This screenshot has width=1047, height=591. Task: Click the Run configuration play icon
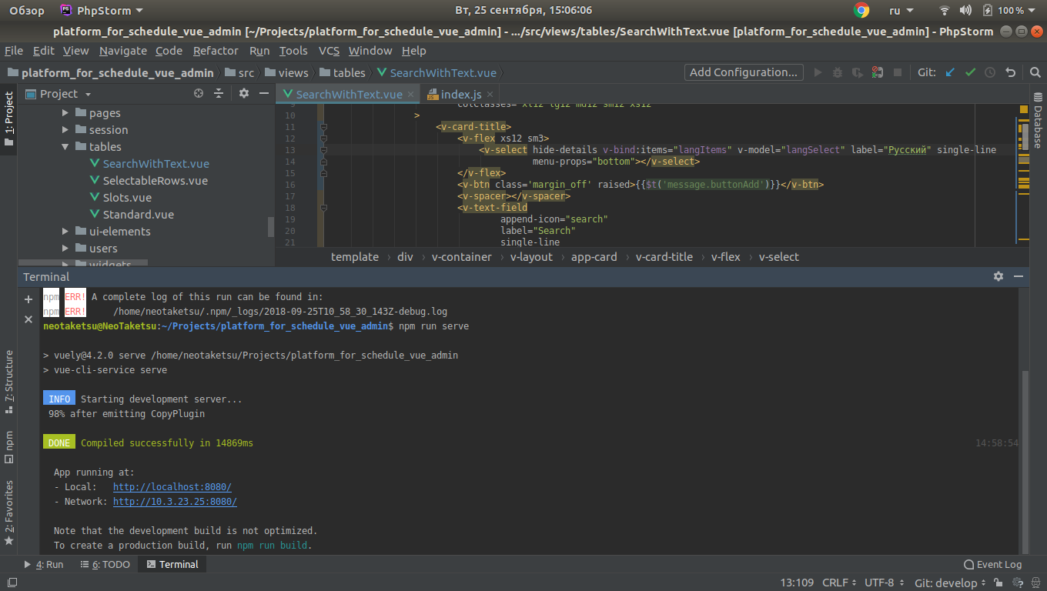tap(818, 72)
